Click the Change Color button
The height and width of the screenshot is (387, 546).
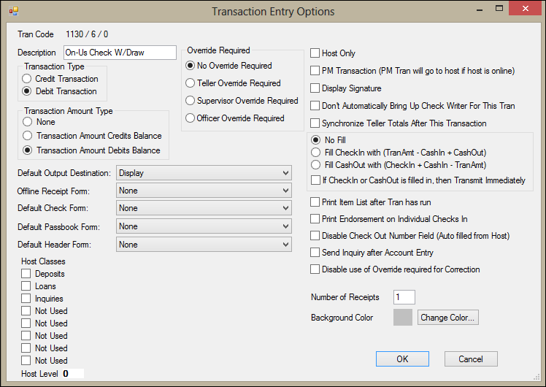(x=447, y=318)
